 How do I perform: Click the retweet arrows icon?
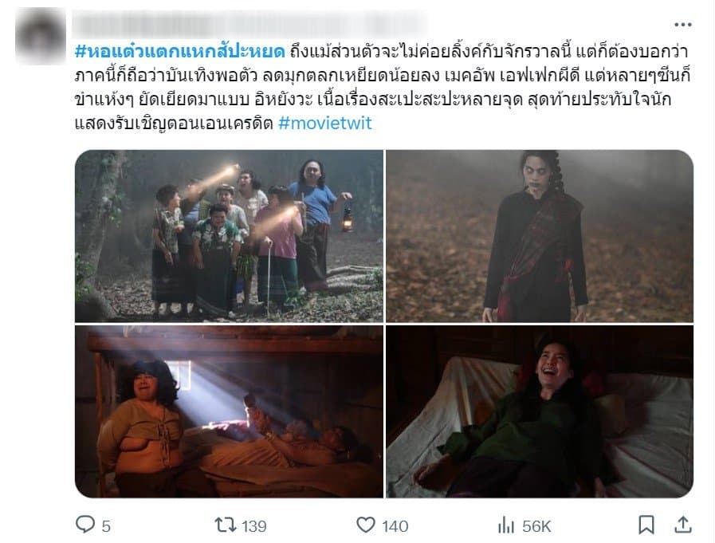[x=226, y=525]
